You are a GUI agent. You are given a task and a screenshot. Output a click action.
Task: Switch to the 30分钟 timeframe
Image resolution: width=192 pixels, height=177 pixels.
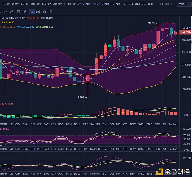point(57,4)
